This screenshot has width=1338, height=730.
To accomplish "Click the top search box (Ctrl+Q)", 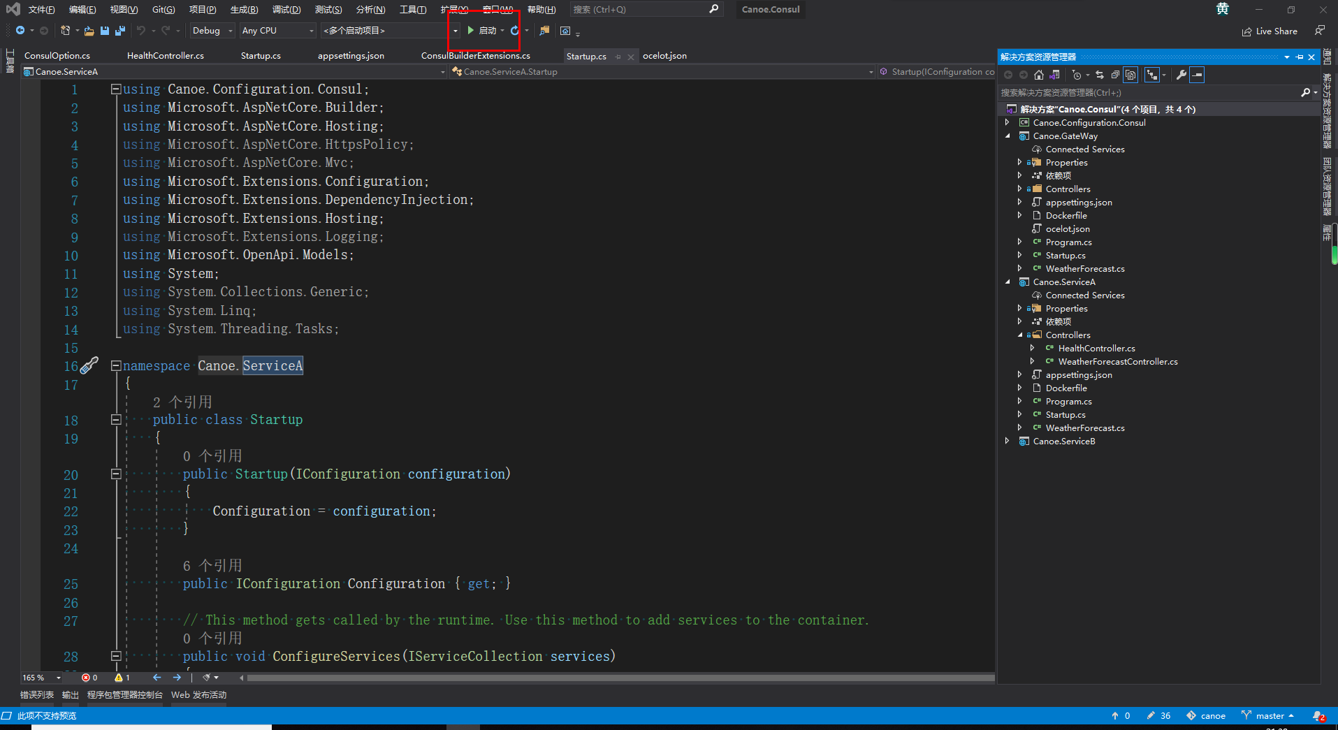I will [646, 10].
